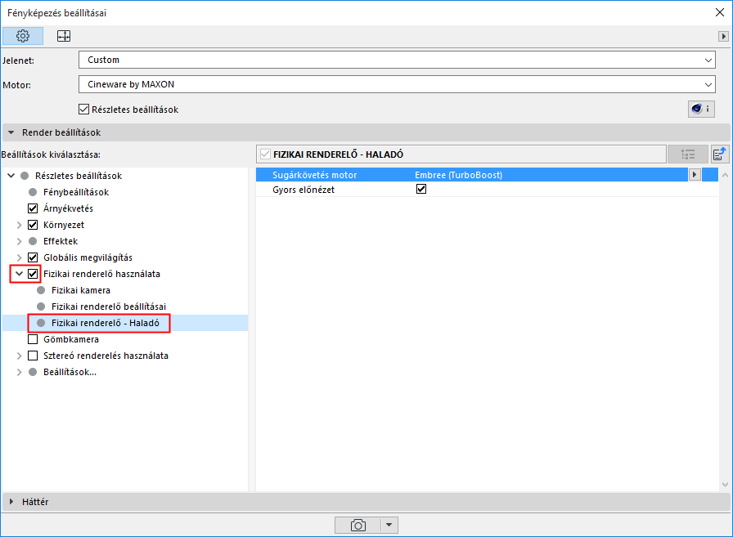Click the settings list scroll down arrow
Image resolution: width=733 pixels, height=537 pixels.
pos(725,485)
